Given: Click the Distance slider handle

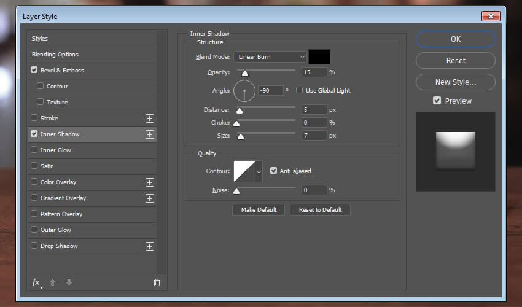Looking at the screenshot, I should [240, 111].
